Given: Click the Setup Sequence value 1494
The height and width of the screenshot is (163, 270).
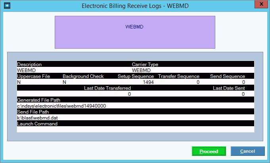Looking at the screenshot, I should coord(148,82).
